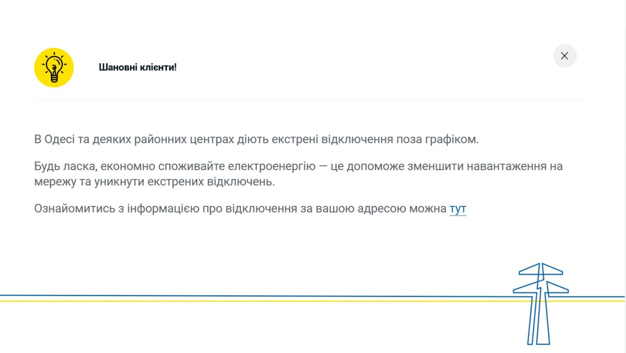Click the word "Одесі" in first paragraph
This screenshot has width=626, height=353.
click(x=59, y=139)
